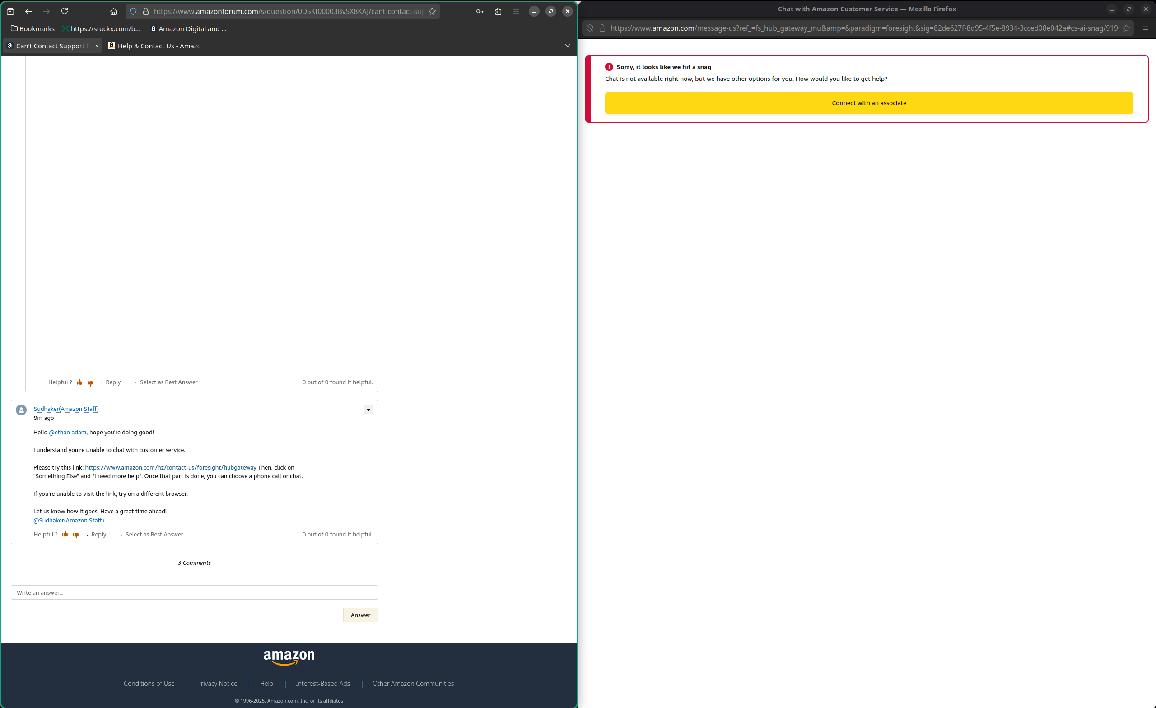Image resolution: width=1156 pixels, height=708 pixels.
Task: Click the forum window address bar URL
Action: point(288,11)
